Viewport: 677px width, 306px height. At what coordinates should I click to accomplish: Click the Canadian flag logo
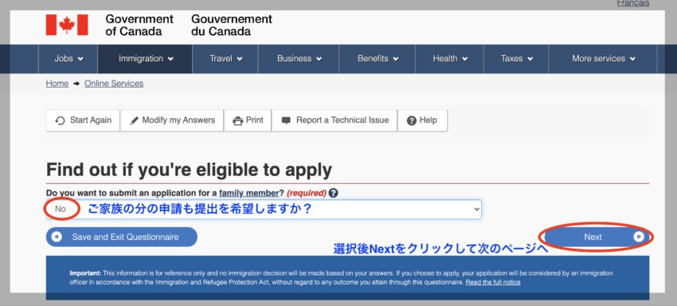point(67,25)
